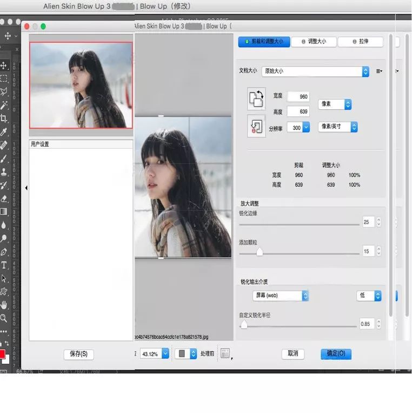This screenshot has height=413, width=412.
Task: Collapse the left settings panel arrow
Action: [26, 188]
